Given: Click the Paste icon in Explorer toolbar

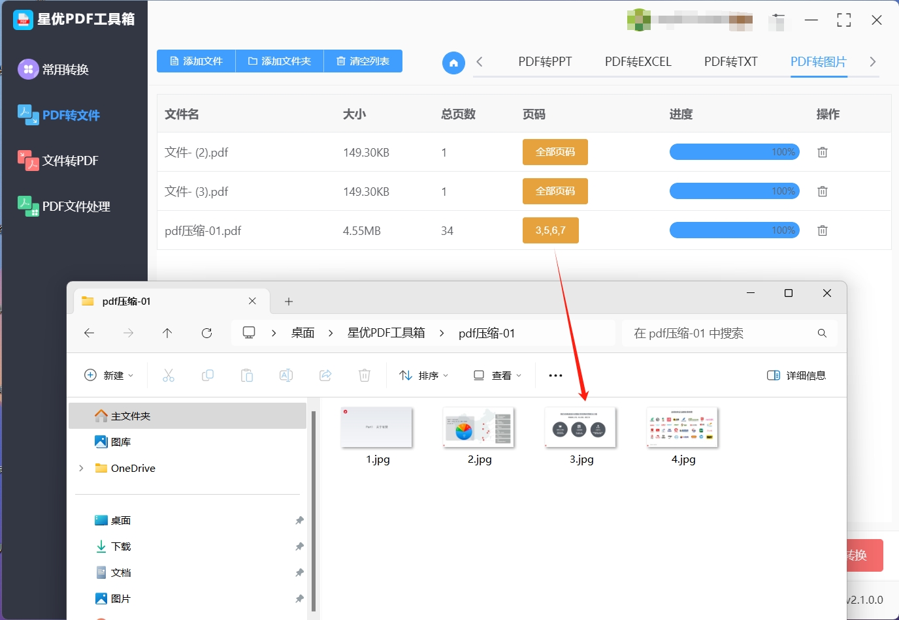Looking at the screenshot, I should tap(247, 375).
